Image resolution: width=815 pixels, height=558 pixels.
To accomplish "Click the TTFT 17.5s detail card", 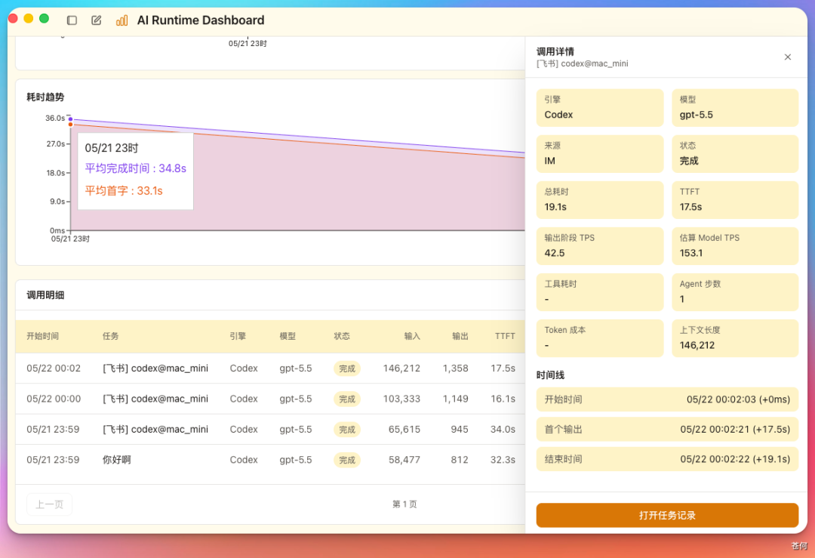I will pyautogui.click(x=735, y=199).
